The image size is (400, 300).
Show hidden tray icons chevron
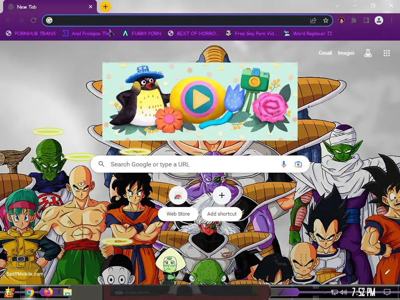coord(325,292)
